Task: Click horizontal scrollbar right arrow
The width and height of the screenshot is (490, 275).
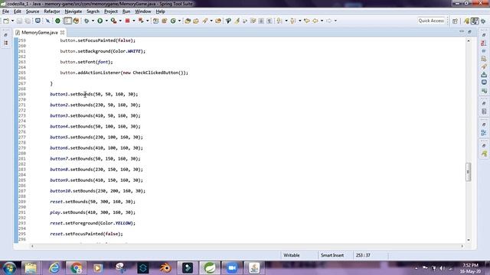Action: click(x=462, y=246)
